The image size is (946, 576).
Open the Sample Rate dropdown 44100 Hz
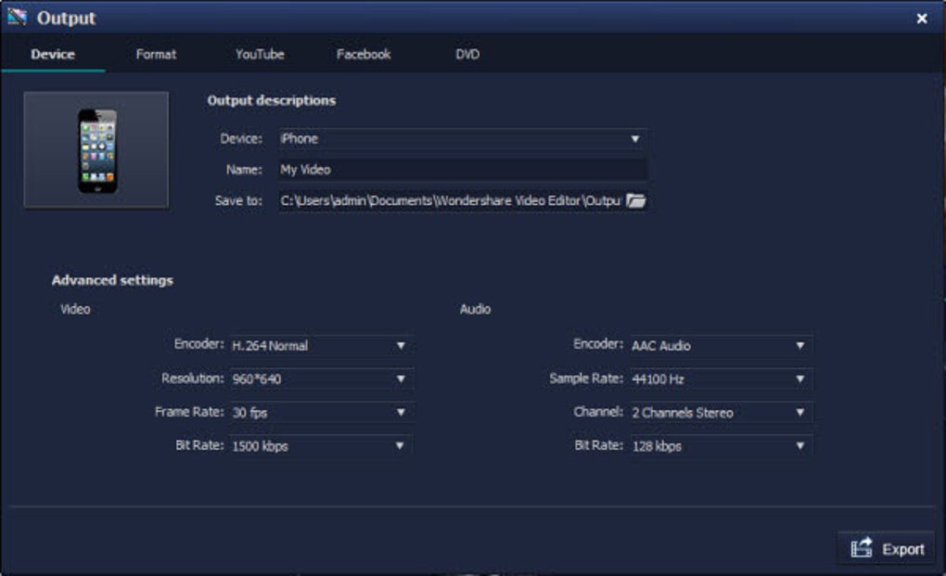[x=722, y=378]
